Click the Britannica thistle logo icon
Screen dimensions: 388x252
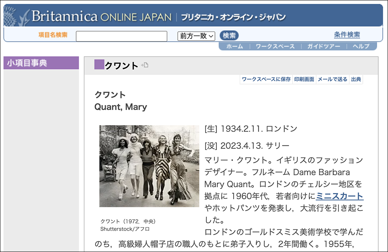(x=17, y=16)
